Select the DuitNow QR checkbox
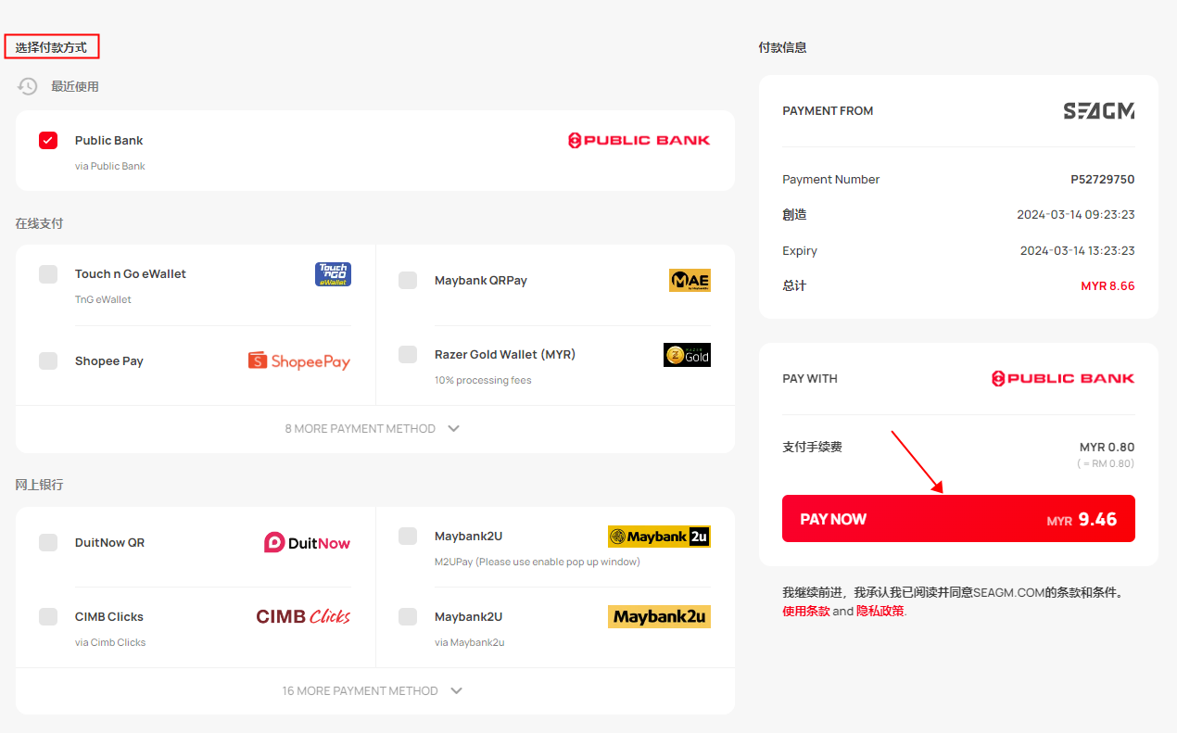 tap(48, 542)
